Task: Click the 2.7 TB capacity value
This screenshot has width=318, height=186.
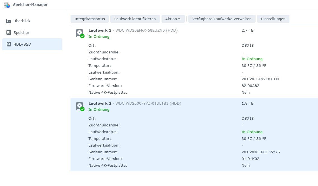Action: (247, 30)
